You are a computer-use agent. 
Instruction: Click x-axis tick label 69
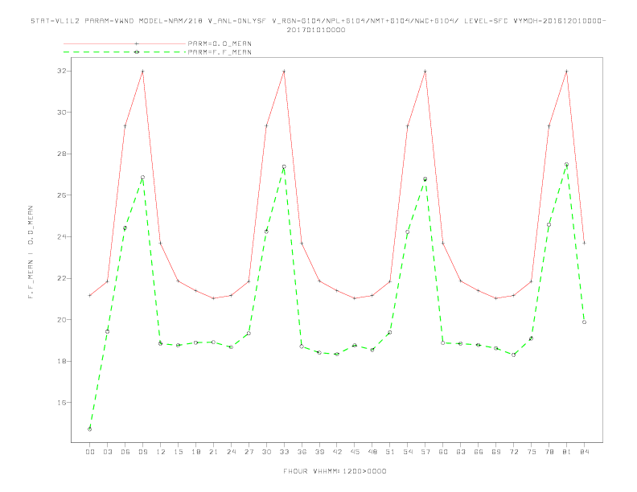[x=496, y=452]
